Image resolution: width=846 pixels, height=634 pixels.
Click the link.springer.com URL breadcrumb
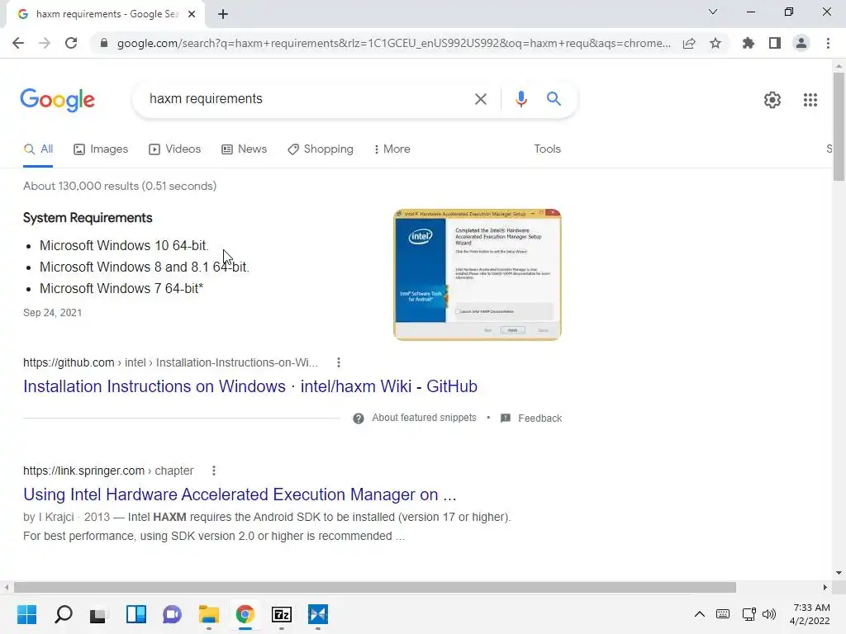click(x=108, y=471)
